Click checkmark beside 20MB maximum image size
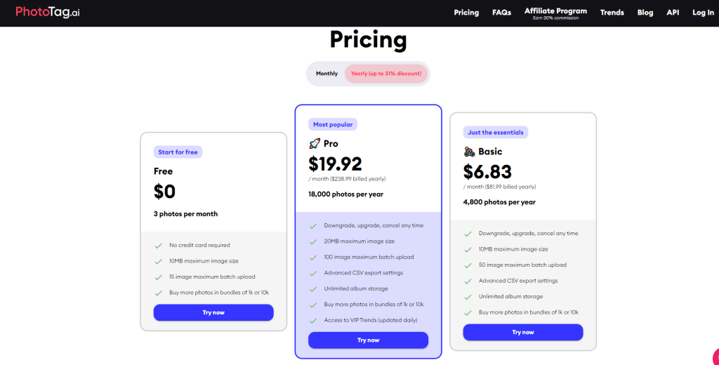 313,241
